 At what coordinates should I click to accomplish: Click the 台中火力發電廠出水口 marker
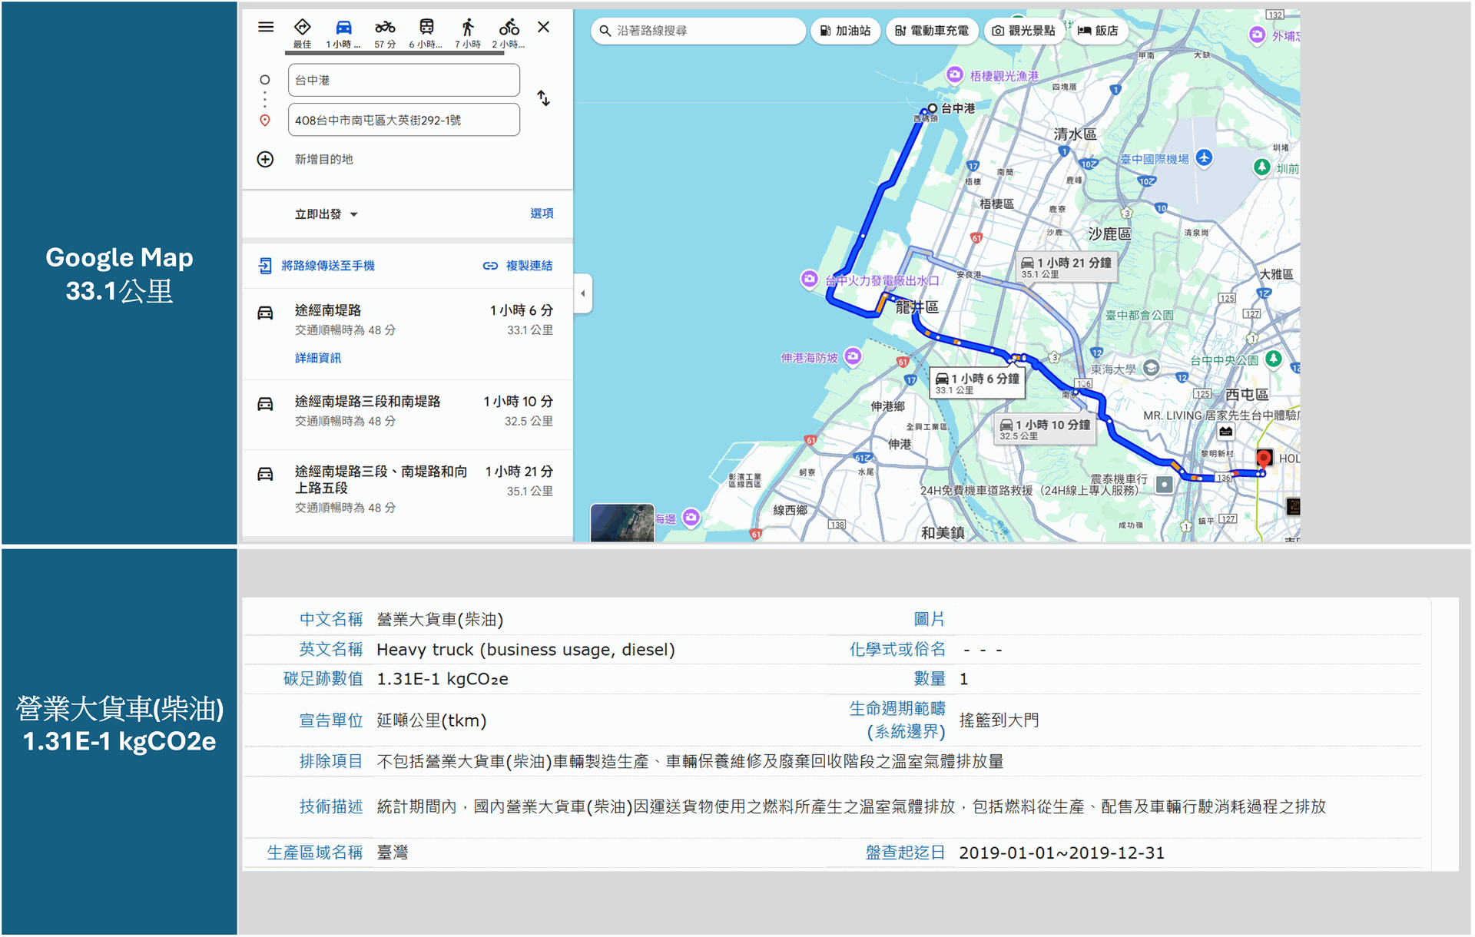809,278
